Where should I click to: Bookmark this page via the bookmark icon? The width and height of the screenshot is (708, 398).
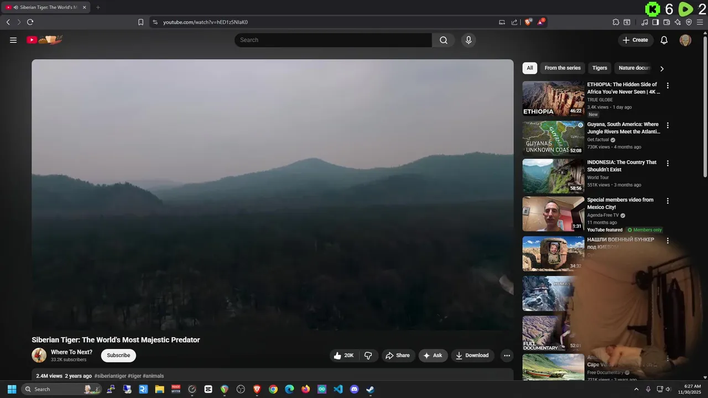[x=140, y=22]
